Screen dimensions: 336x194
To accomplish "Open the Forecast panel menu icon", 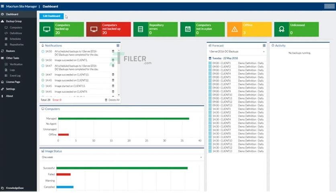I will pos(264,46).
